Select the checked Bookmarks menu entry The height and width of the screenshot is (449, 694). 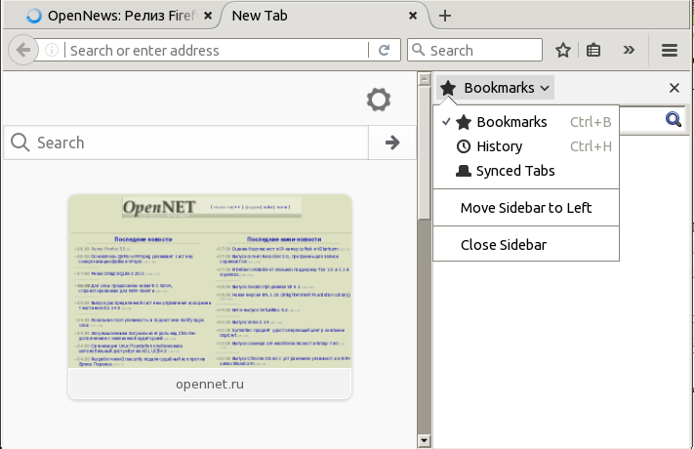click(x=511, y=122)
